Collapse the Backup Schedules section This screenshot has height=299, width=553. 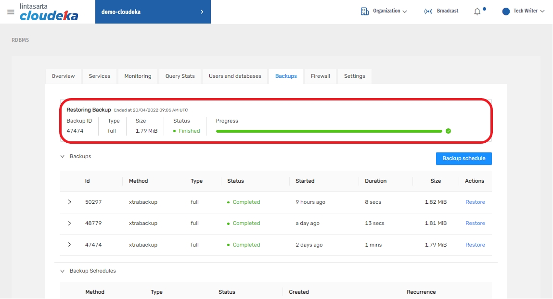point(63,271)
